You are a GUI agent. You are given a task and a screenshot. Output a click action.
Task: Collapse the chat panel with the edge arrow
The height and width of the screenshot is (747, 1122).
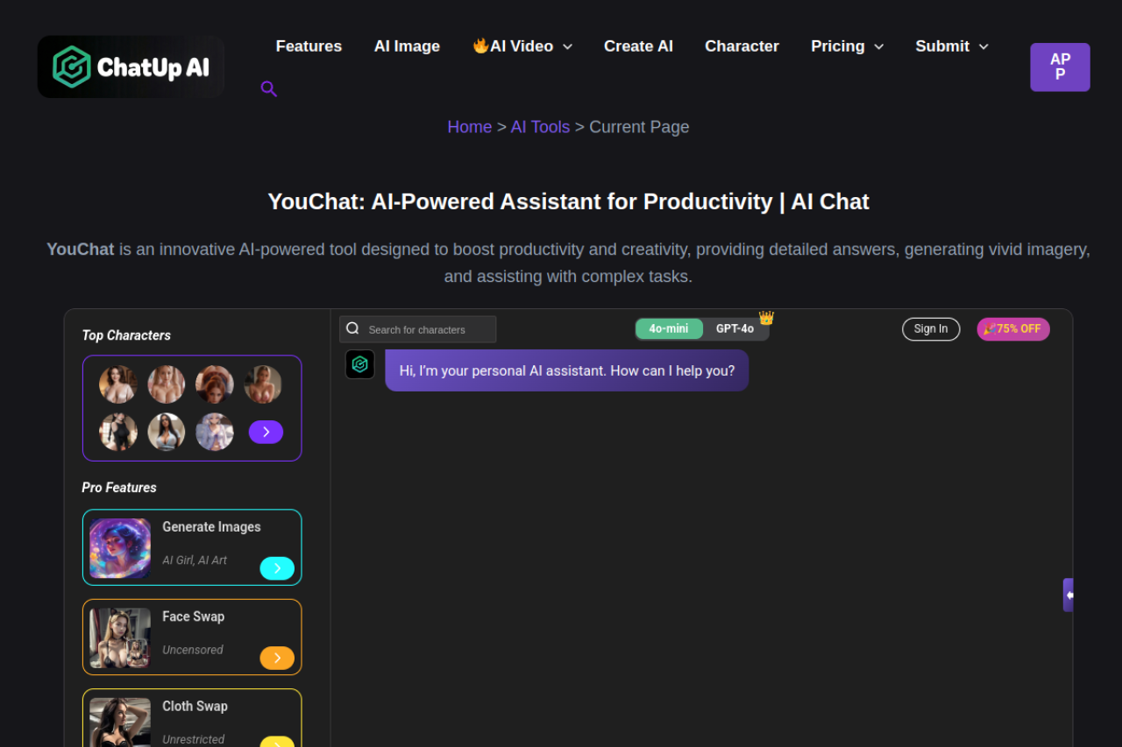tap(1069, 595)
